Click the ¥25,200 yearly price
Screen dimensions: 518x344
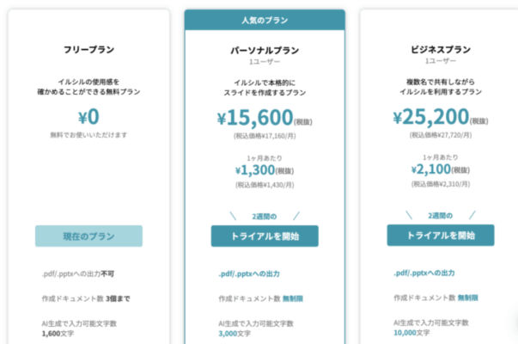point(432,117)
